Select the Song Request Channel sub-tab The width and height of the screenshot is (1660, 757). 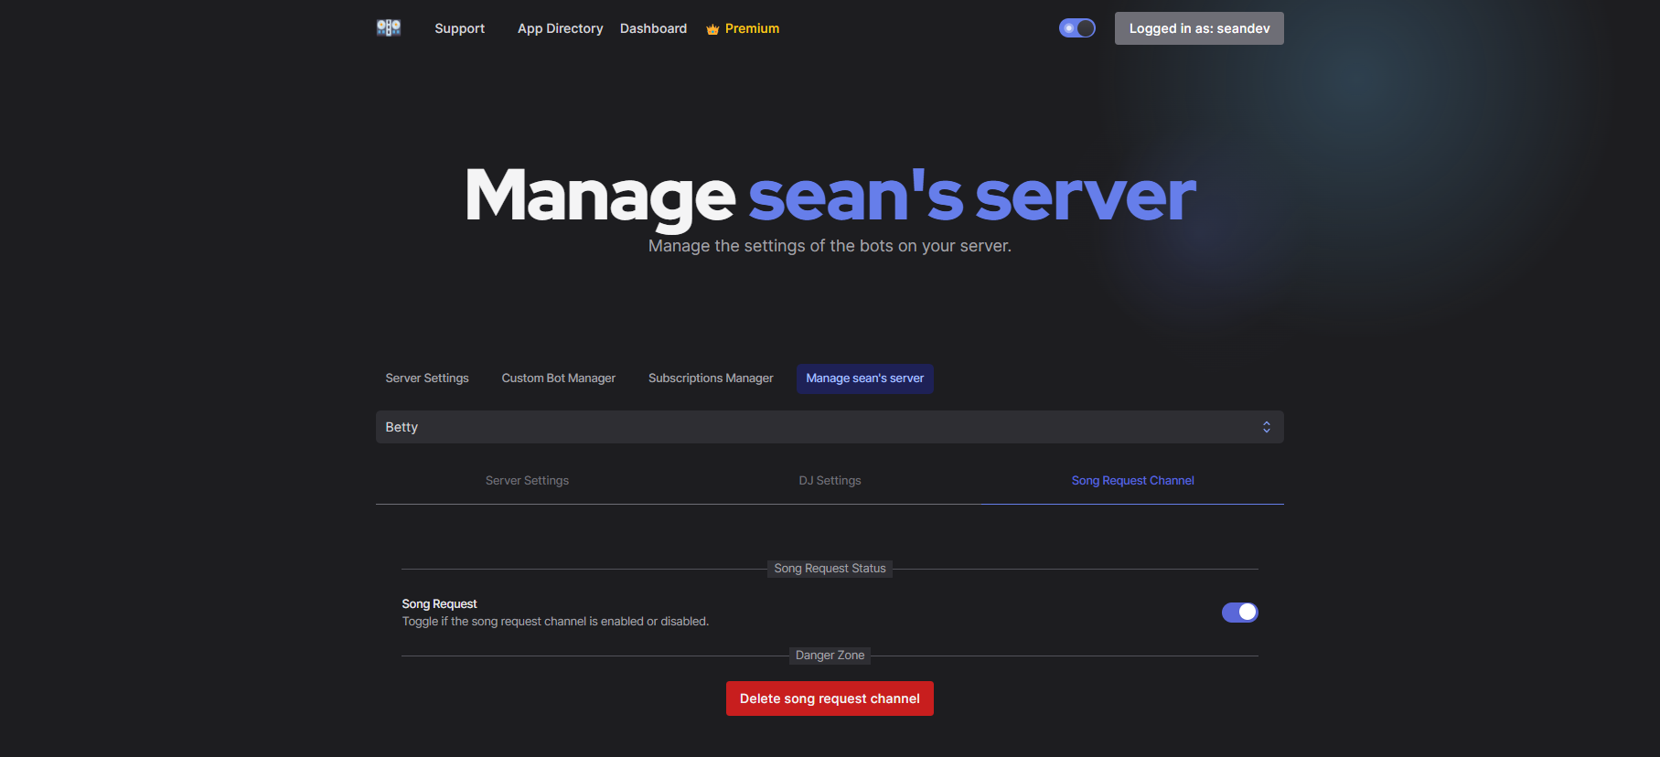[x=1132, y=481]
